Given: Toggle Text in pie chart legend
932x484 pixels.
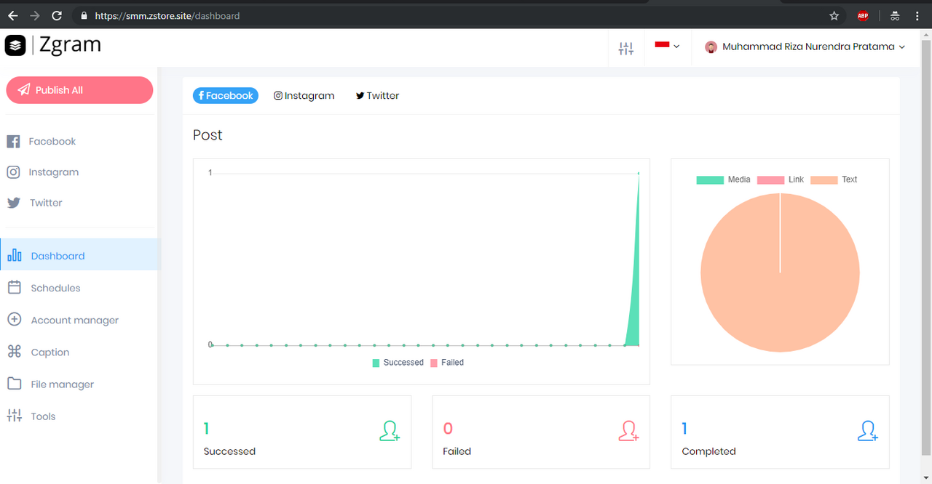Looking at the screenshot, I should 834,180.
